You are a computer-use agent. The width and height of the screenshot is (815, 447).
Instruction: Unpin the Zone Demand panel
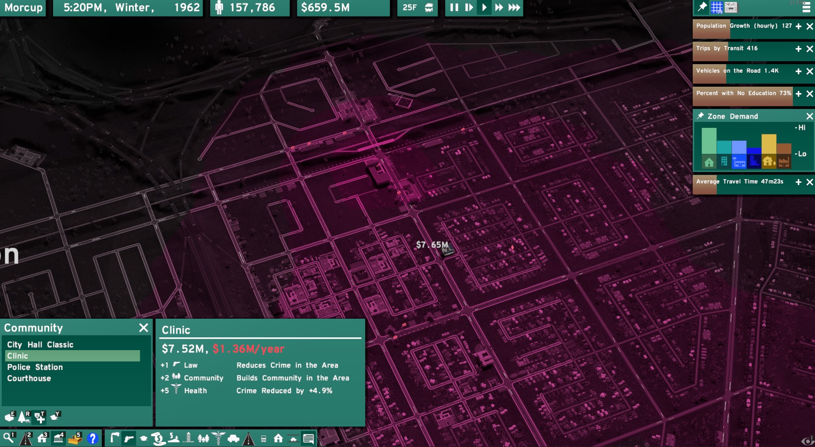700,116
